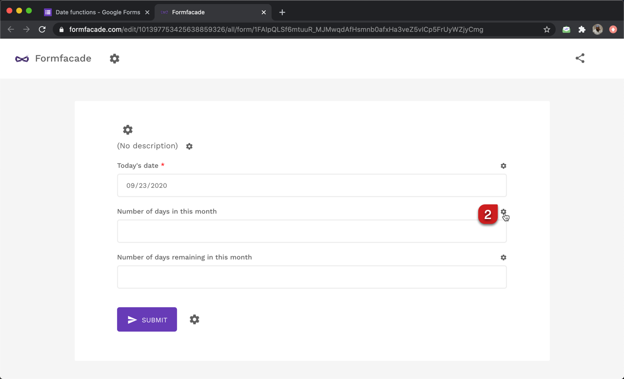This screenshot has width=624, height=379.
Task: Open settings gear next to Formfacade logo
Action: click(x=115, y=59)
